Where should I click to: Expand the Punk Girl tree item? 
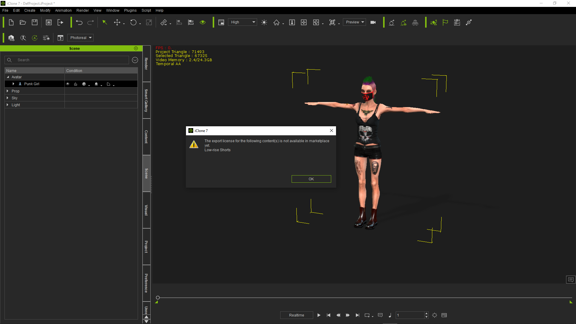click(x=13, y=84)
